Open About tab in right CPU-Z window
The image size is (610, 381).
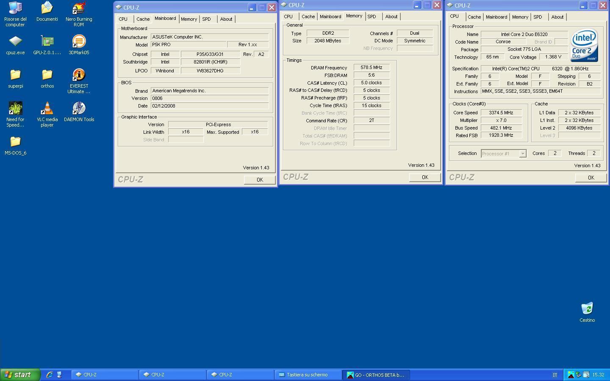[557, 17]
